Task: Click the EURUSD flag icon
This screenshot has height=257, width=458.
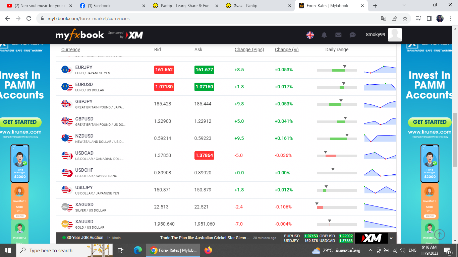Action: click(x=66, y=87)
